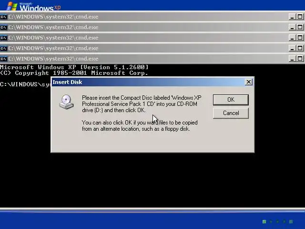305x229 pixels.
Task: Minimize the fourth cmd.exe window from top
Action: coord(292,48)
